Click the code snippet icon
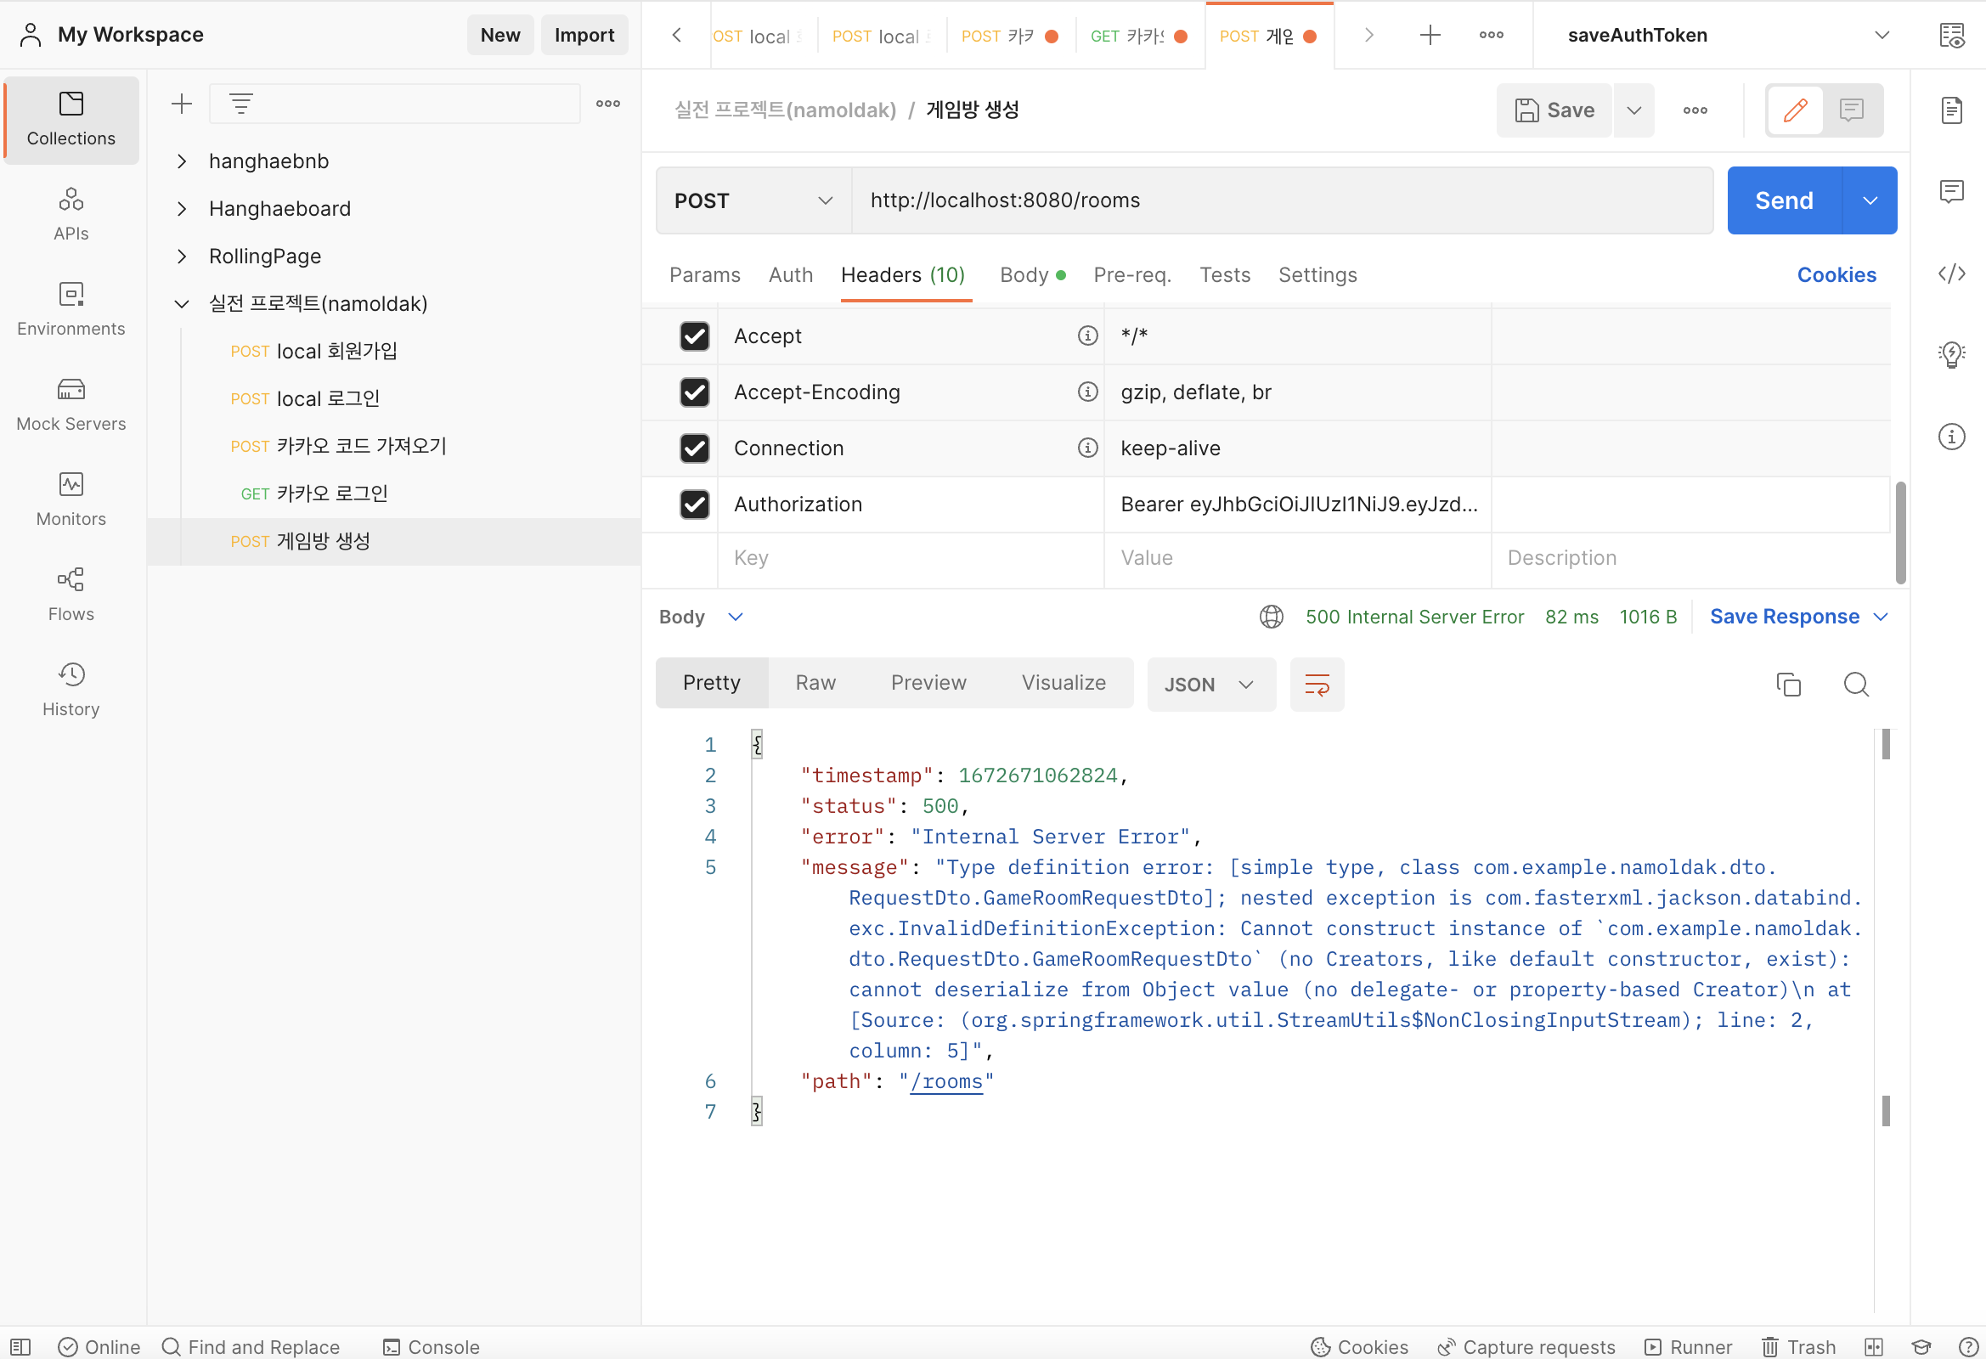1986x1359 pixels. click(x=1951, y=273)
